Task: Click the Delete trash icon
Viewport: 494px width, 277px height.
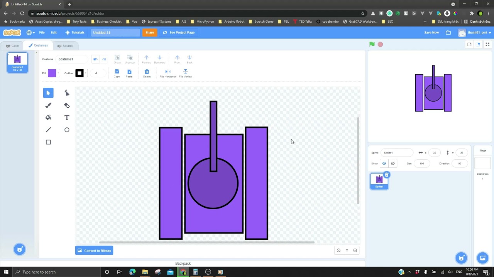Action: 147,73
